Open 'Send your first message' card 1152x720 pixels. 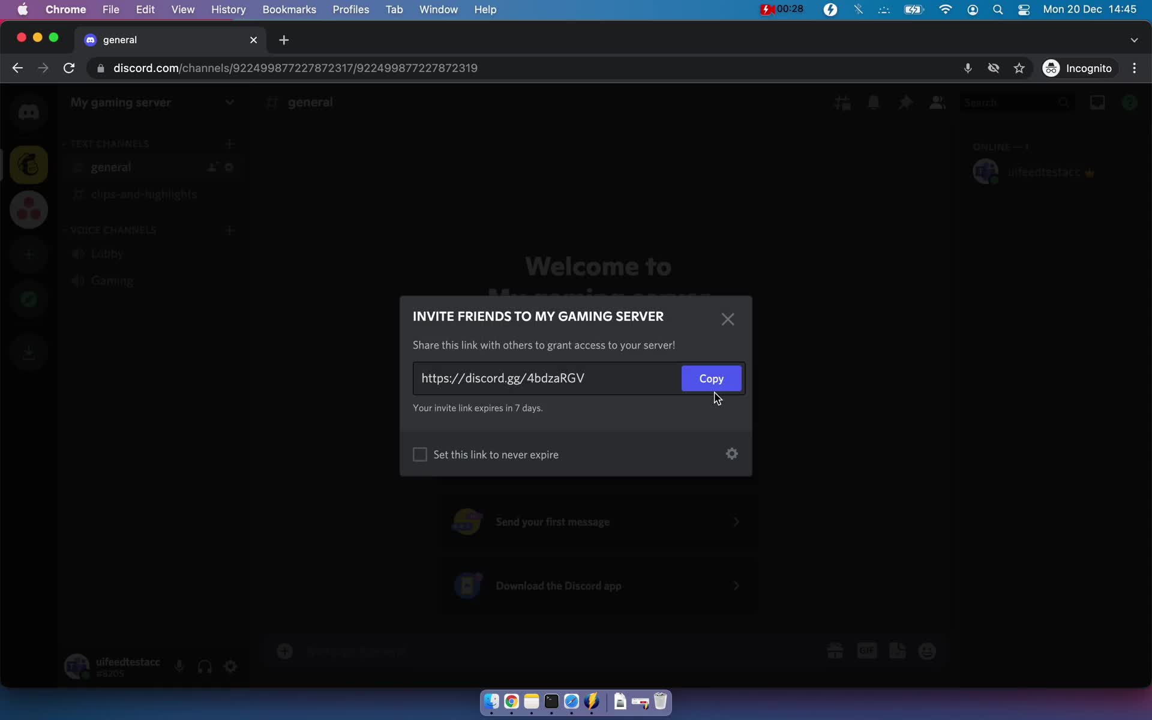pyautogui.click(x=599, y=522)
